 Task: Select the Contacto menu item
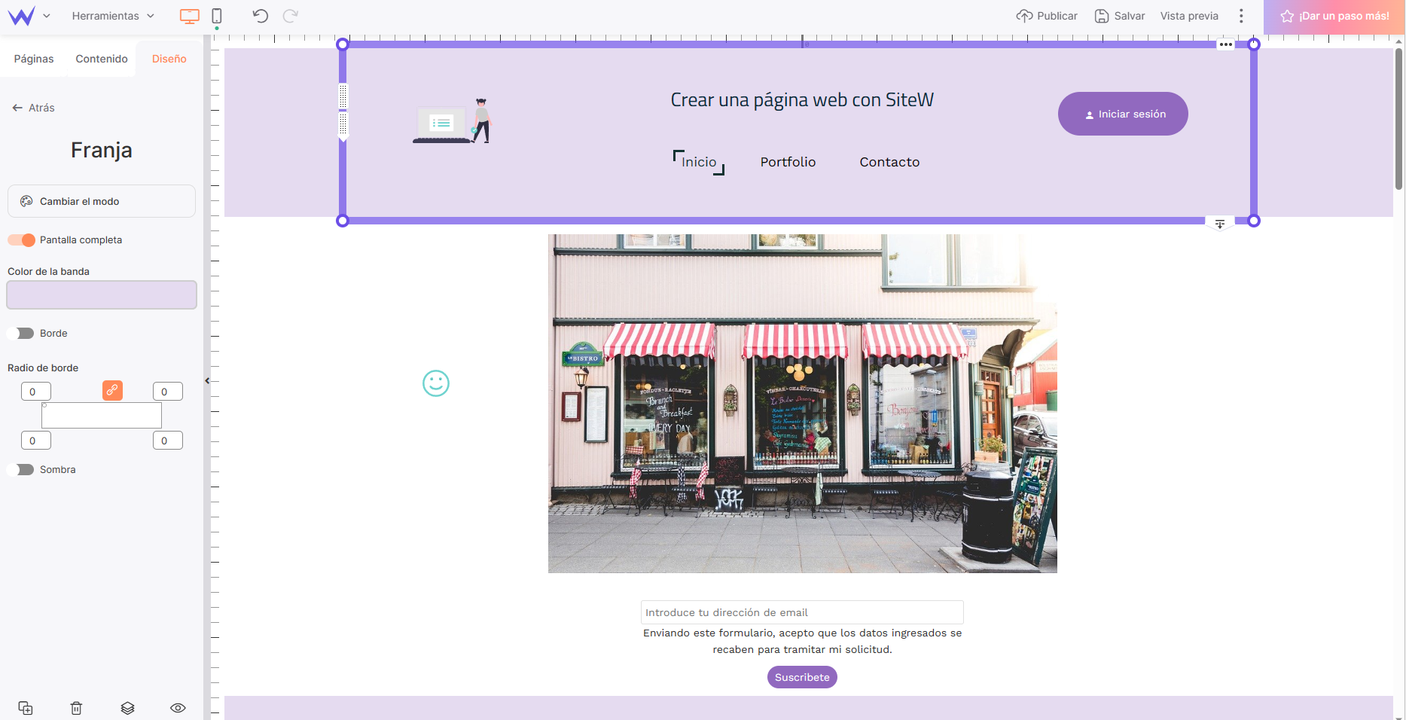click(x=889, y=162)
